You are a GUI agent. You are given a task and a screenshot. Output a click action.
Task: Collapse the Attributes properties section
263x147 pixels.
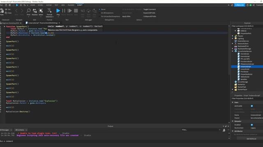click(233, 131)
